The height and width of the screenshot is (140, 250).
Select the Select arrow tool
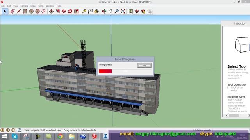(5, 11)
